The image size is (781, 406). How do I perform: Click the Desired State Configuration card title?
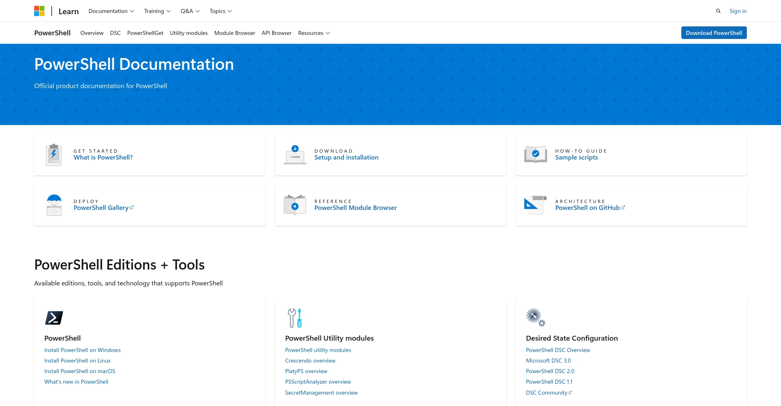pyautogui.click(x=572, y=338)
